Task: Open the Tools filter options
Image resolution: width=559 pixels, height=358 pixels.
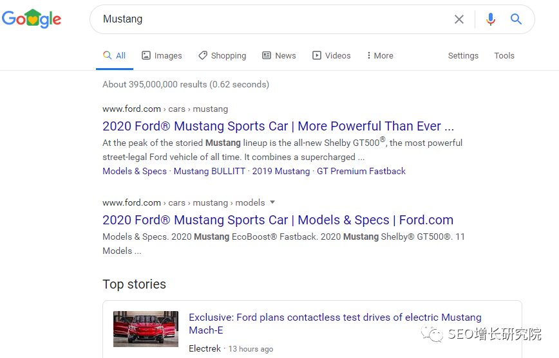Action: click(504, 56)
